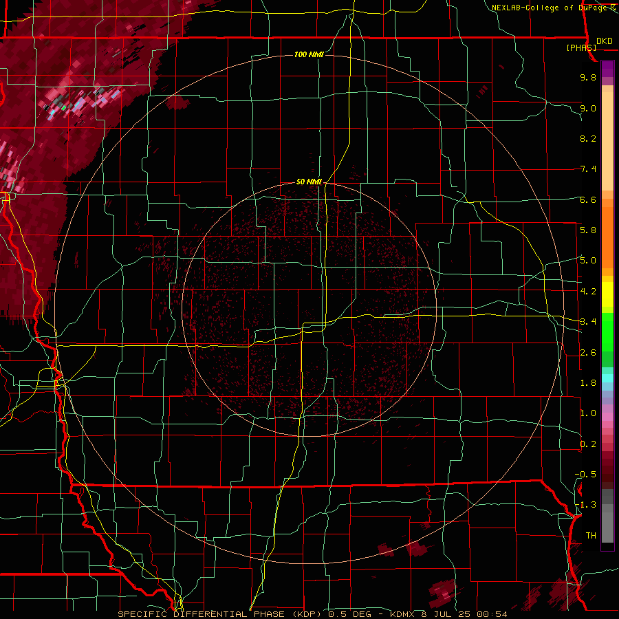Click the 5.8 scale value
The image size is (619, 619).
[588, 230]
